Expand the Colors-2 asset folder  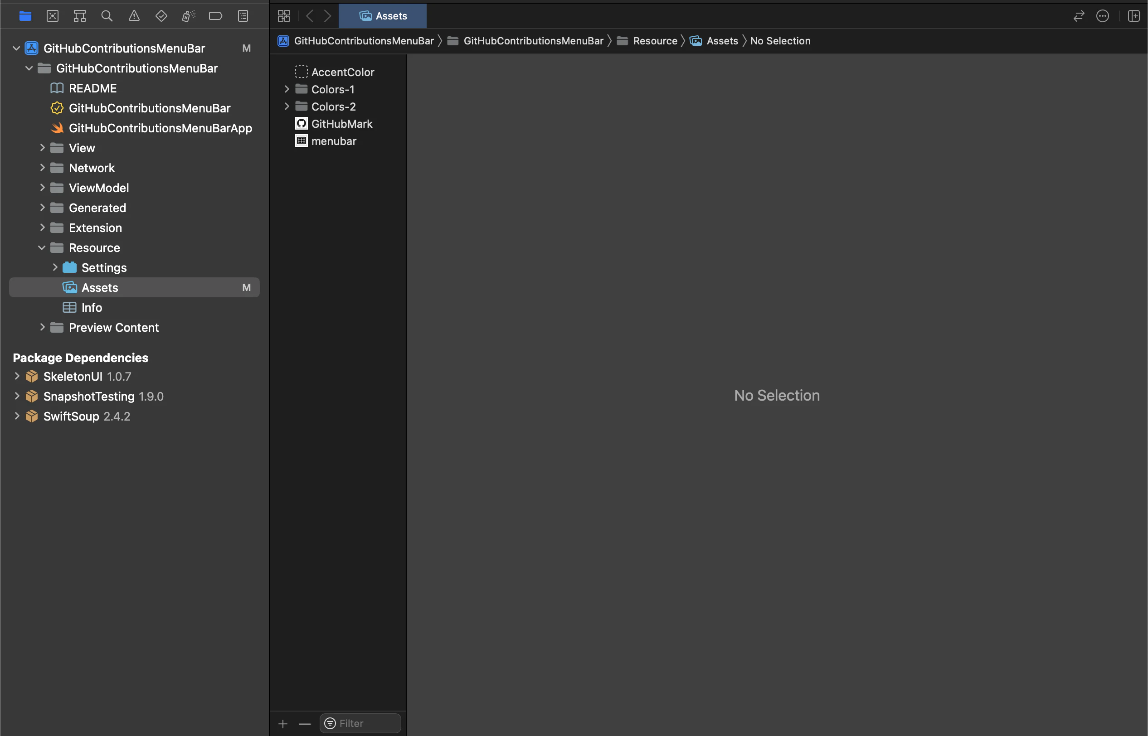click(x=287, y=106)
